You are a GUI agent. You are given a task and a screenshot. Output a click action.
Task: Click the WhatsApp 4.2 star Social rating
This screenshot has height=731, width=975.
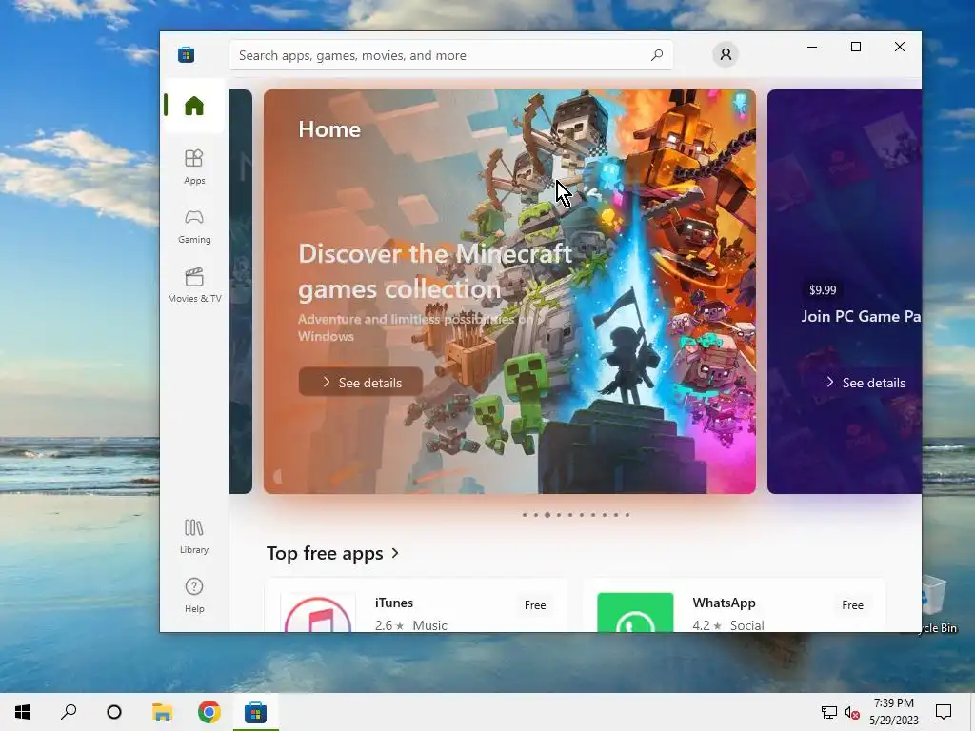[728, 624]
